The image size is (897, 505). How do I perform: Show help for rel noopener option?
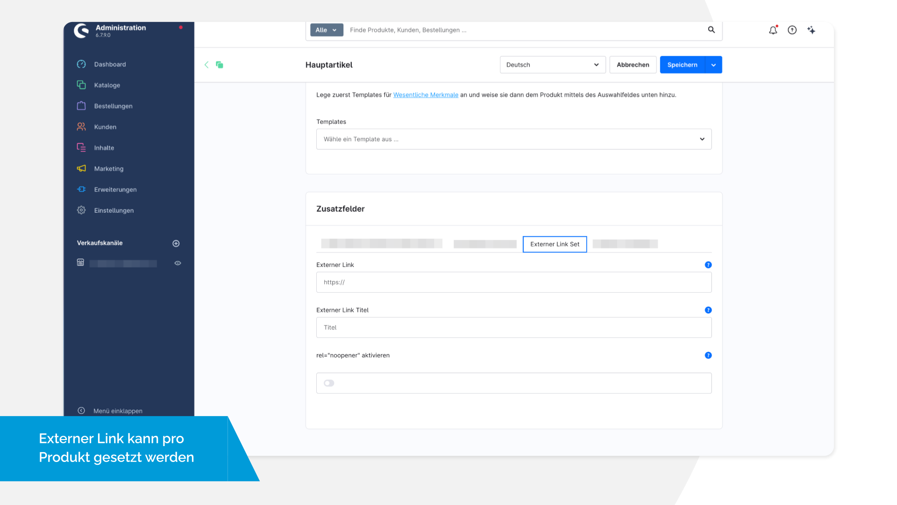click(x=708, y=355)
